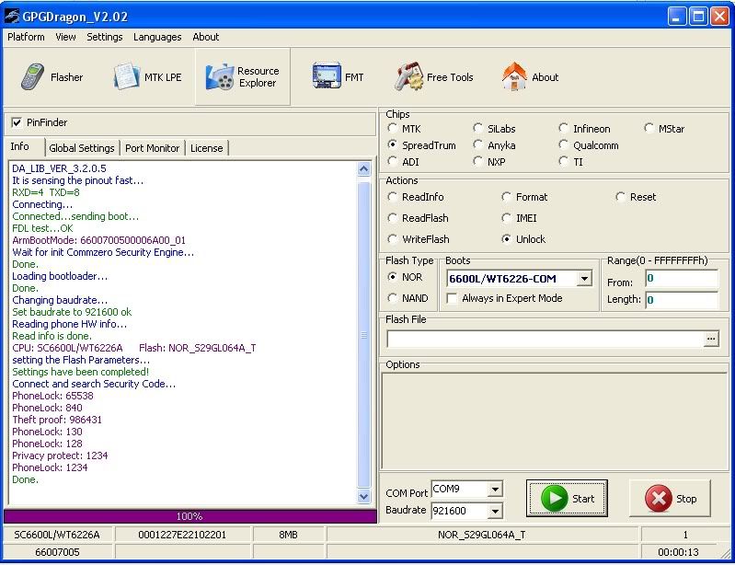Select the SiLabs chip option
This screenshot has height=565, width=735.
[477, 128]
